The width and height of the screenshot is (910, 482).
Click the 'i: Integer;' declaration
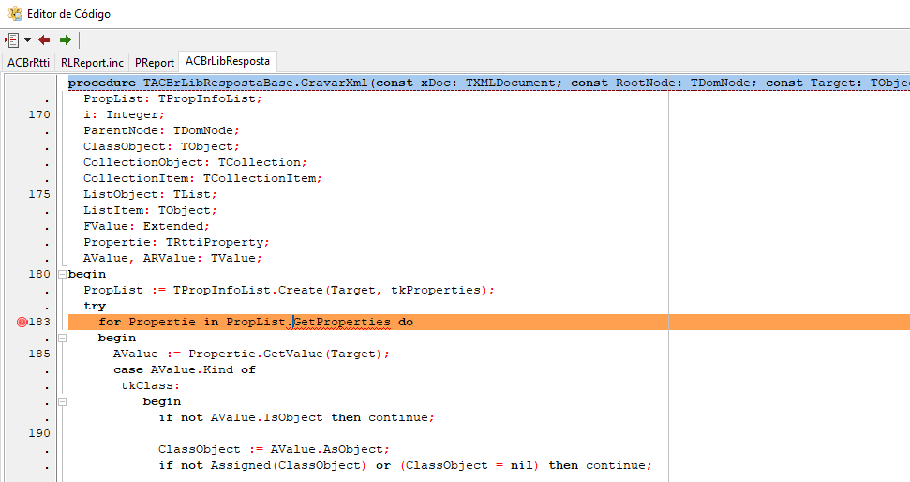pyautogui.click(x=125, y=114)
